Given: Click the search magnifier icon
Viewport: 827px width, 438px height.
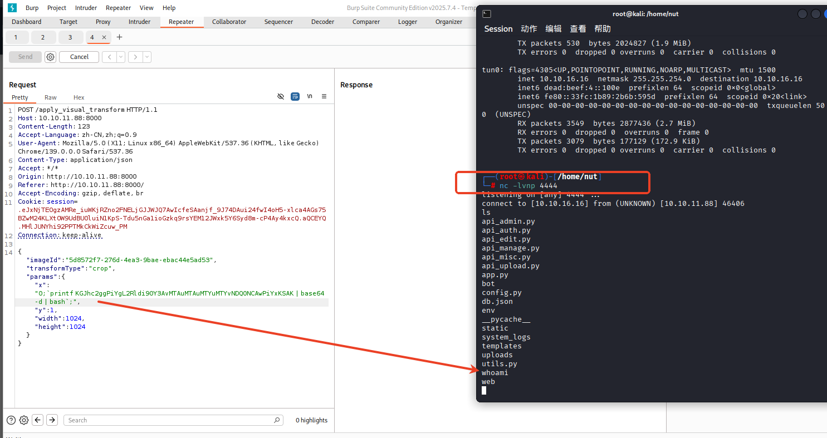Looking at the screenshot, I should click(277, 420).
